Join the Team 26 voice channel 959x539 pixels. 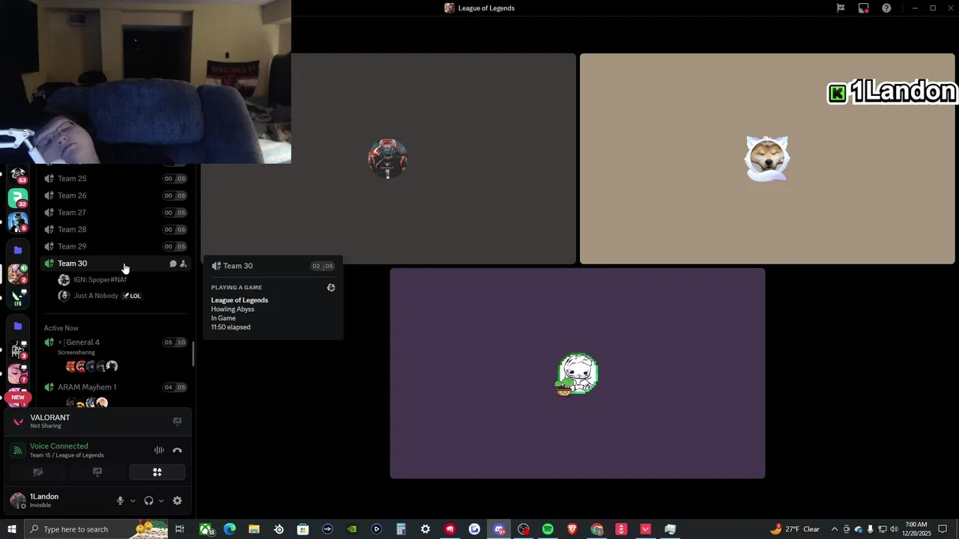tap(115, 195)
